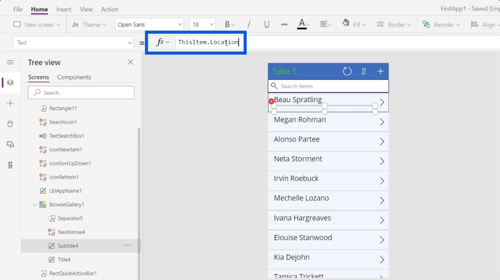
Task: Expand the hamburger menu in left rail
Action: click(x=10, y=62)
